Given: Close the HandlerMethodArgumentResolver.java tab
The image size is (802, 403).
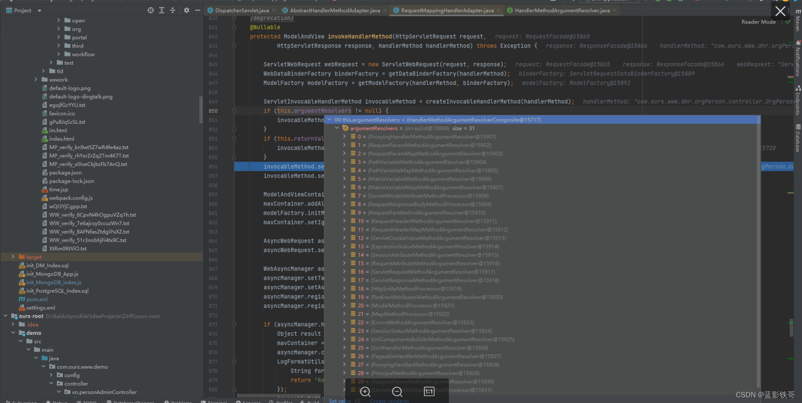Looking at the screenshot, I should click(x=615, y=10).
